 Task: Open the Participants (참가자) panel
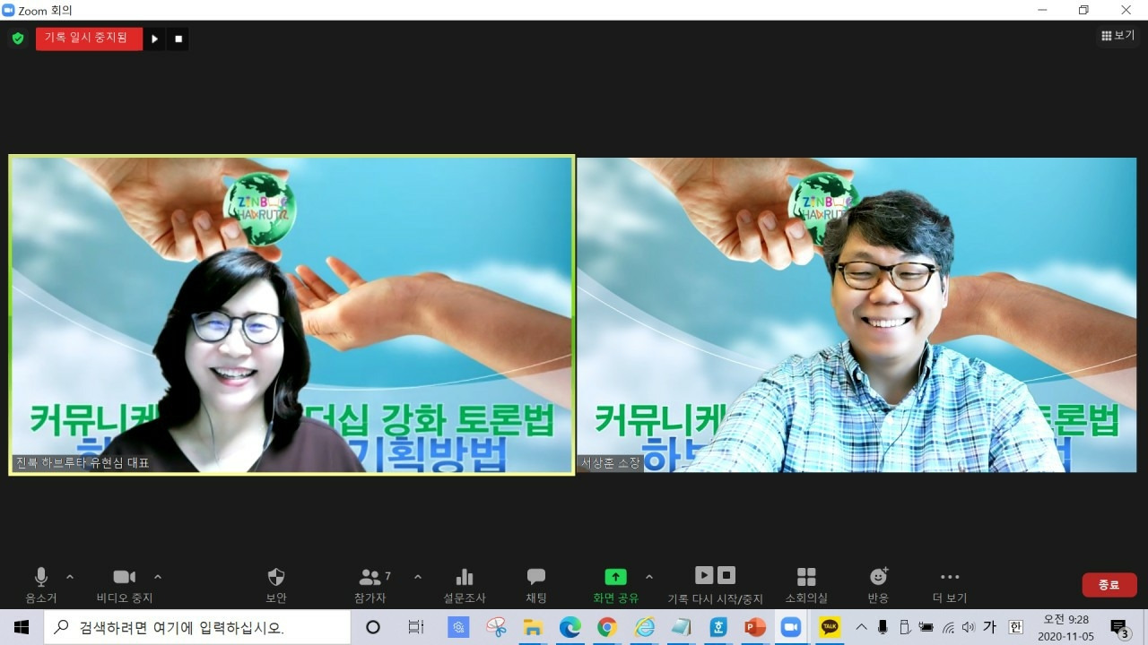[x=370, y=584]
